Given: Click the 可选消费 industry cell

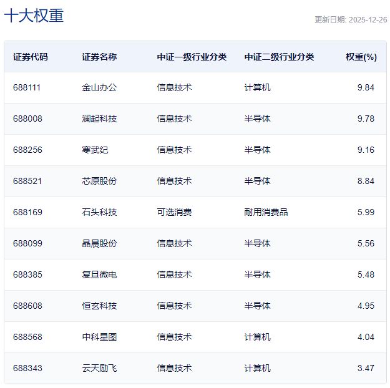Looking at the screenshot, I should pyautogui.click(x=174, y=212).
